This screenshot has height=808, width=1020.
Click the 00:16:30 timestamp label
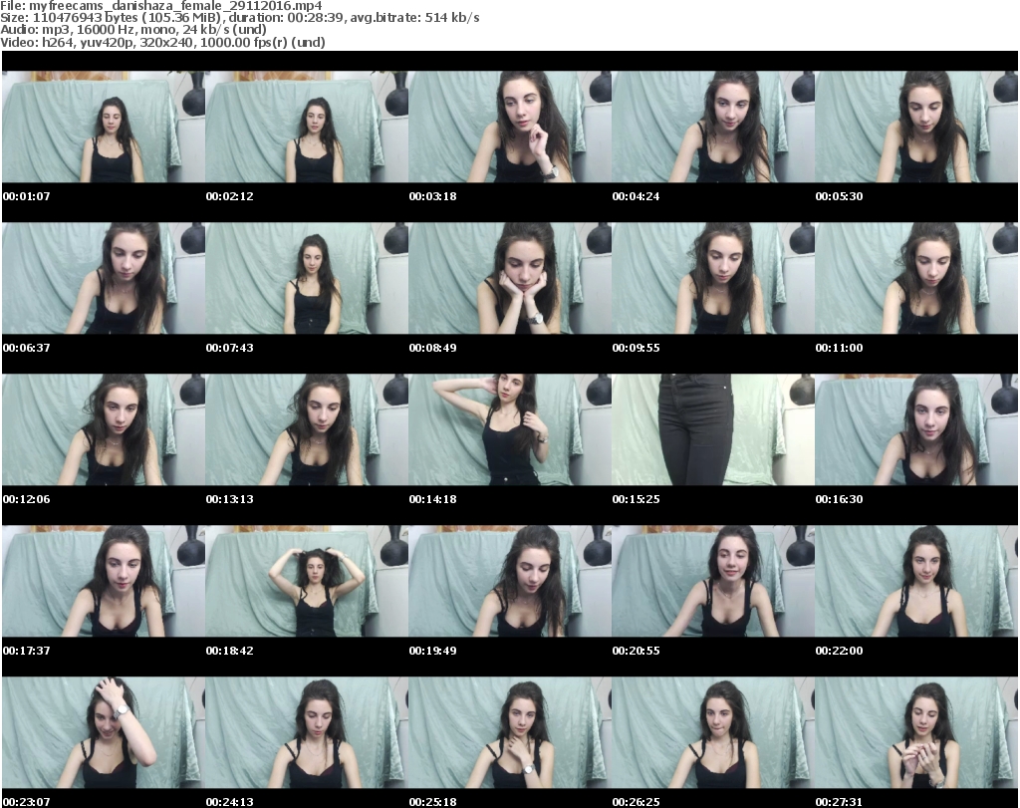pyautogui.click(x=839, y=499)
